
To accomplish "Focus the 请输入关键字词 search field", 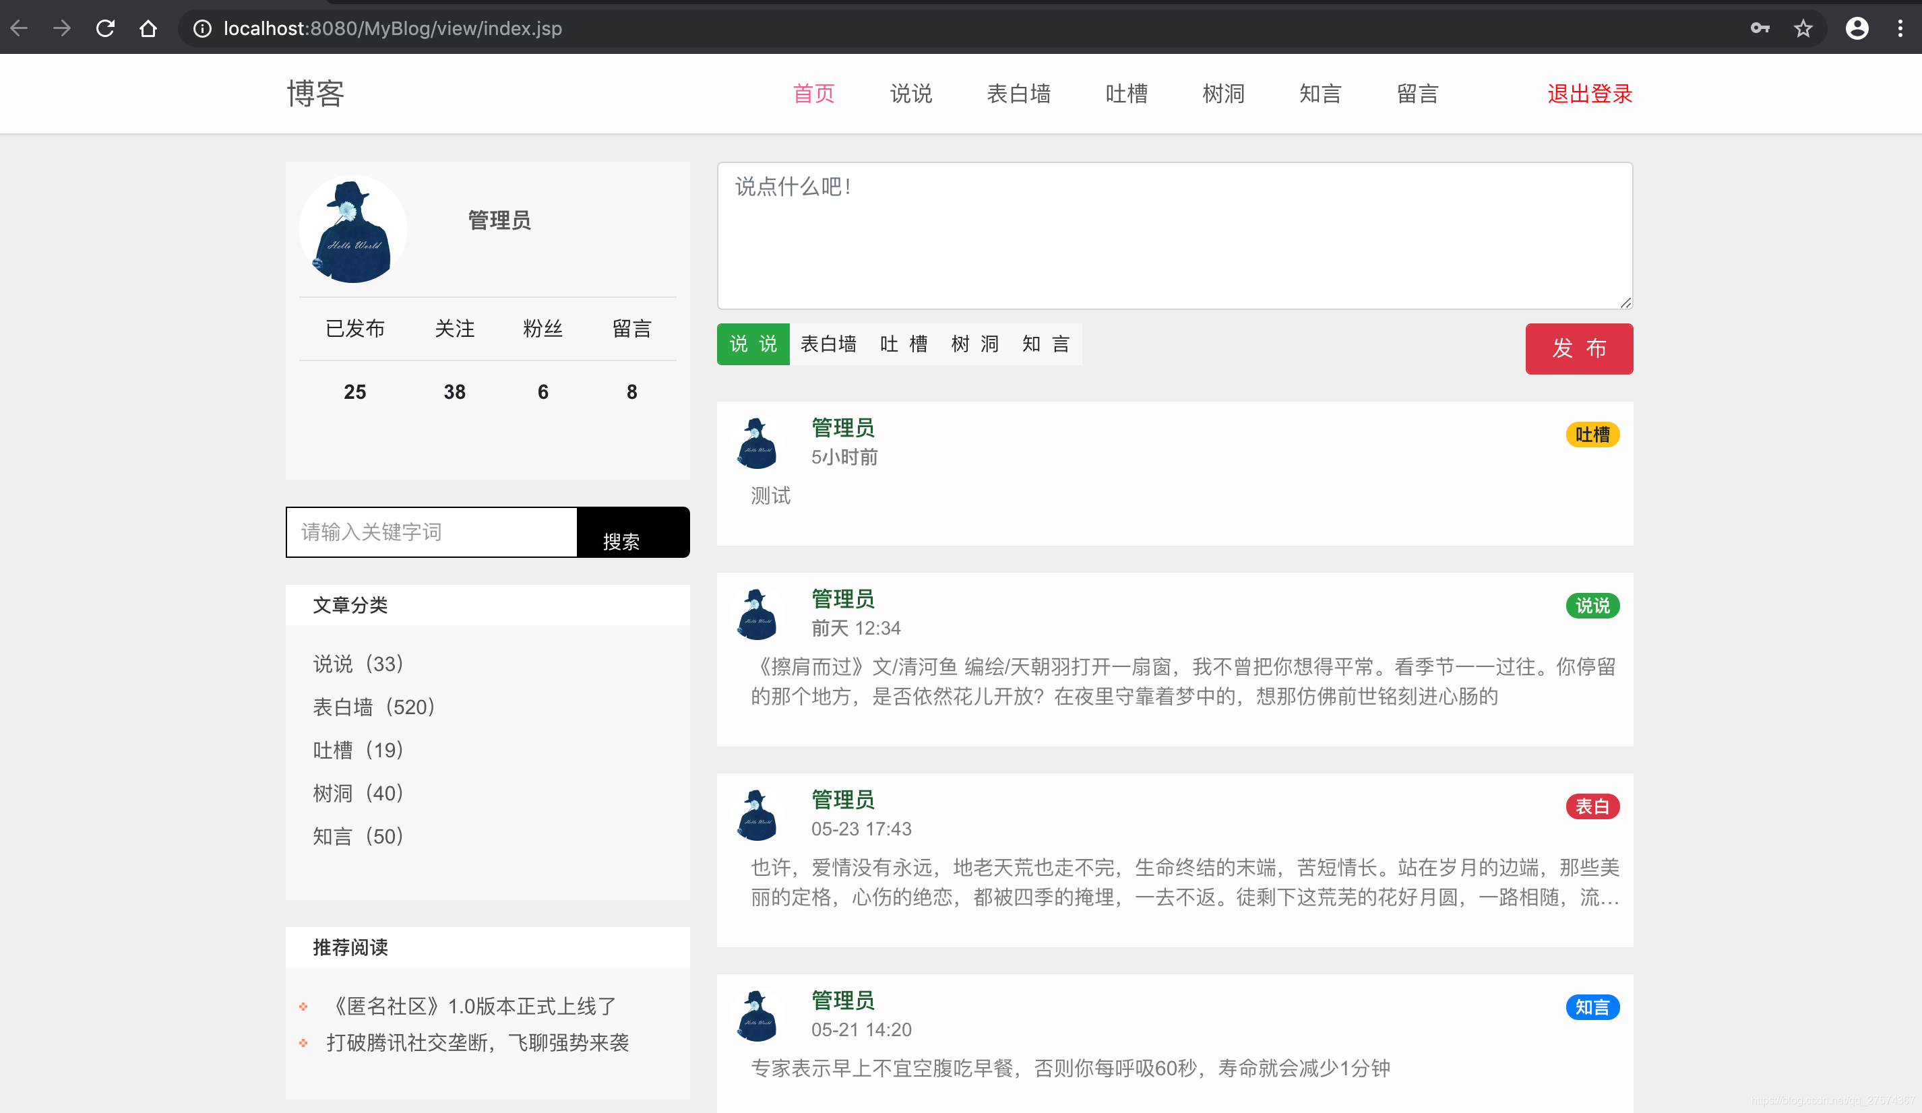I will [432, 532].
